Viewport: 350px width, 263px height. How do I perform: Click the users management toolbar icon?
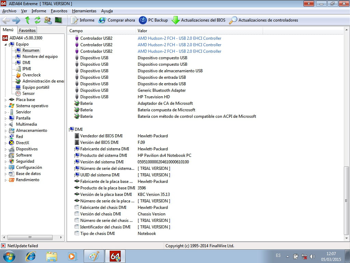pos(48,20)
